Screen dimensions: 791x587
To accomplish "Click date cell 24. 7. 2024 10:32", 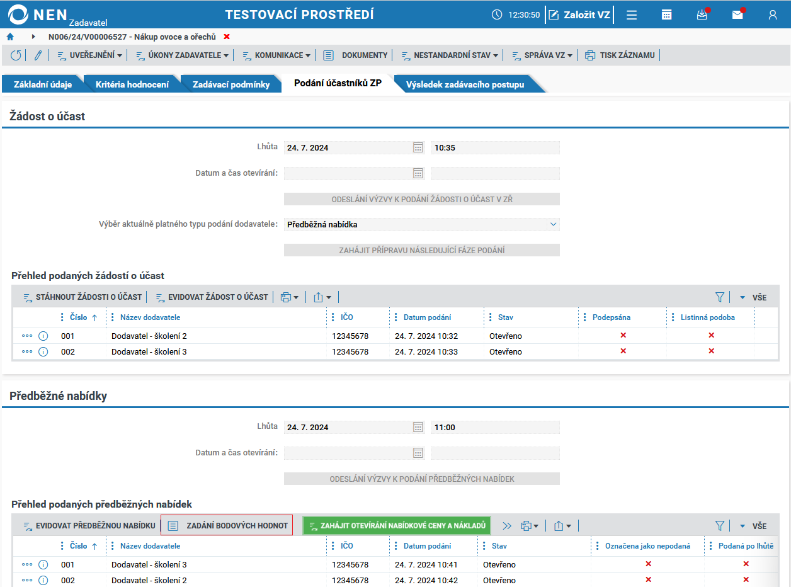I will pos(426,336).
